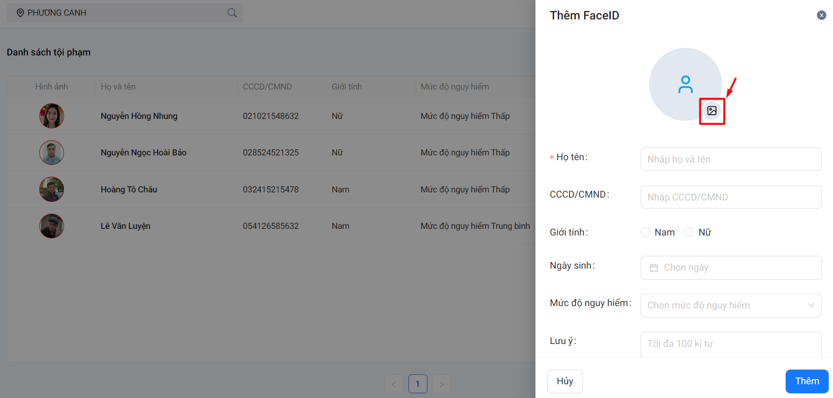Click the Lưu ý note field
The height and width of the screenshot is (398, 833).
tap(731, 344)
